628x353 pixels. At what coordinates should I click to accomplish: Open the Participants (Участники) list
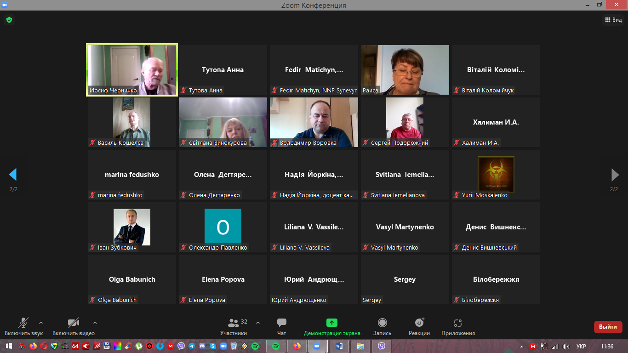[x=234, y=326]
